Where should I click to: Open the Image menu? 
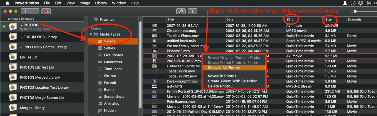click(x=85, y=3)
